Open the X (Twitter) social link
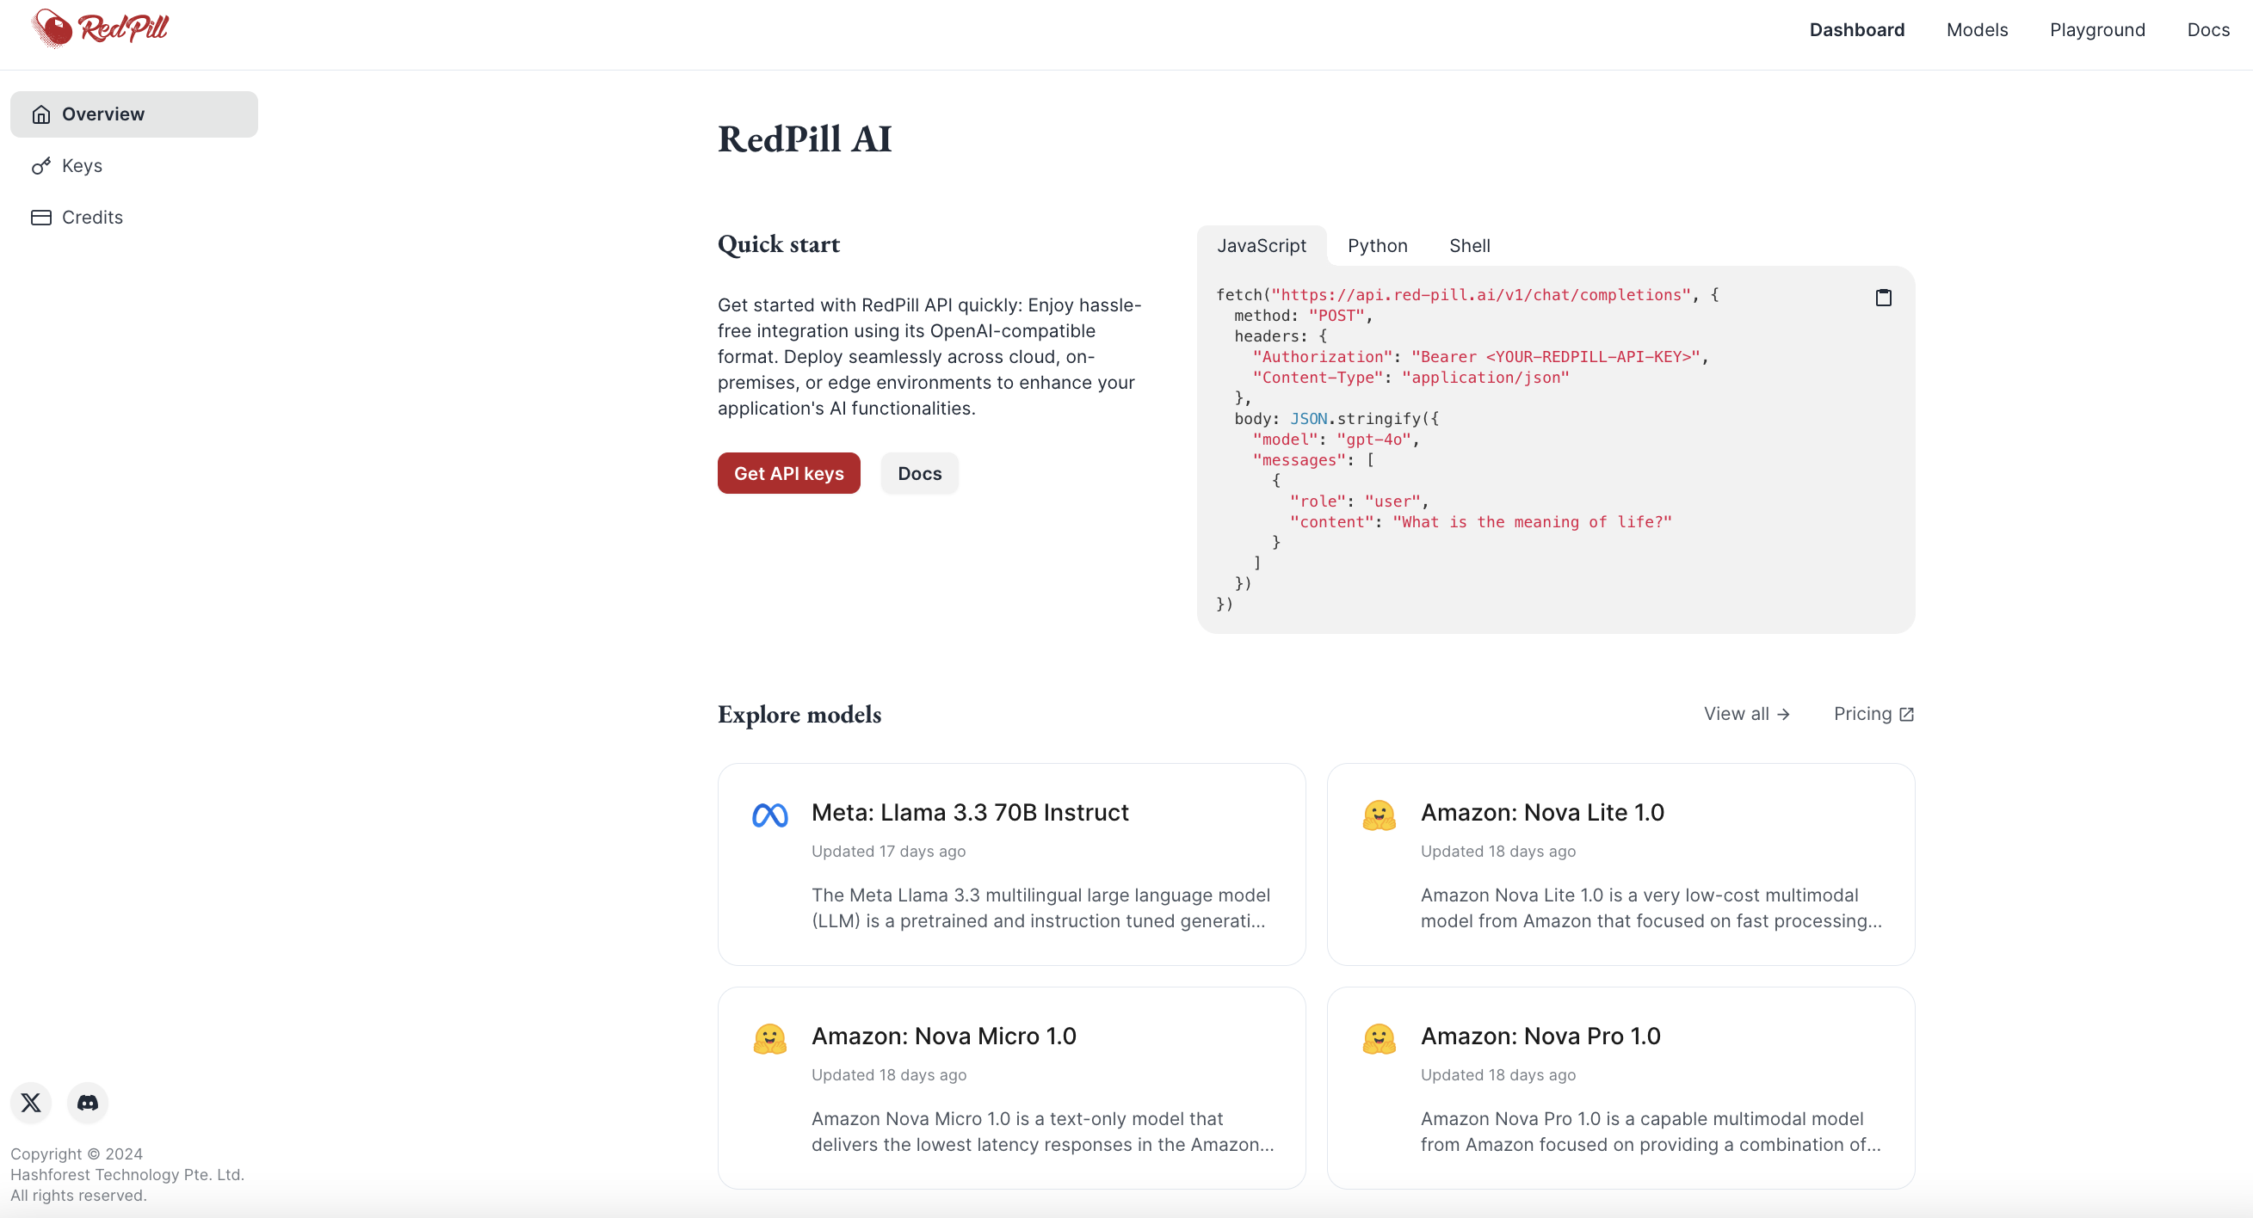Screen dimensions: 2253x1218 tap(32, 1103)
